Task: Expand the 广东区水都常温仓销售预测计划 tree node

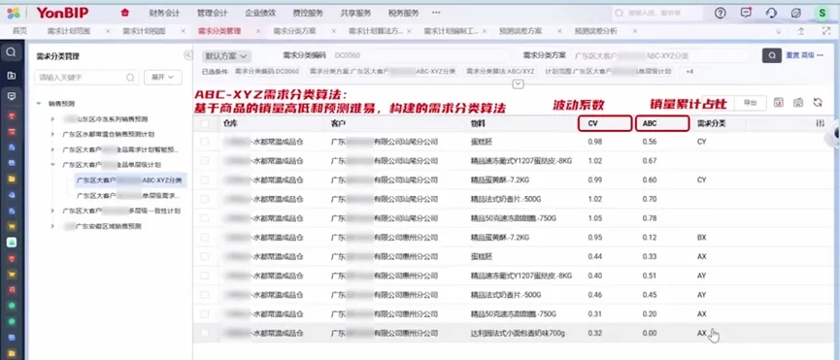Action: click(52, 134)
